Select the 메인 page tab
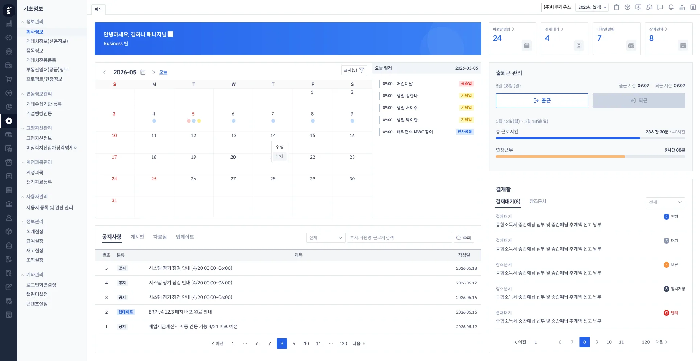Image resolution: width=700 pixels, height=361 pixels. click(99, 9)
